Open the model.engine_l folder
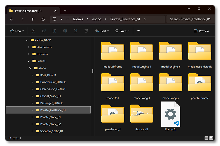 coord(142,55)
